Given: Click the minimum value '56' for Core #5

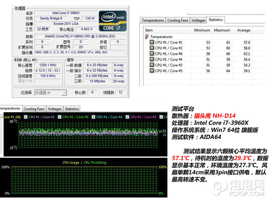Looking at the screenshot, I should (208, 71).
